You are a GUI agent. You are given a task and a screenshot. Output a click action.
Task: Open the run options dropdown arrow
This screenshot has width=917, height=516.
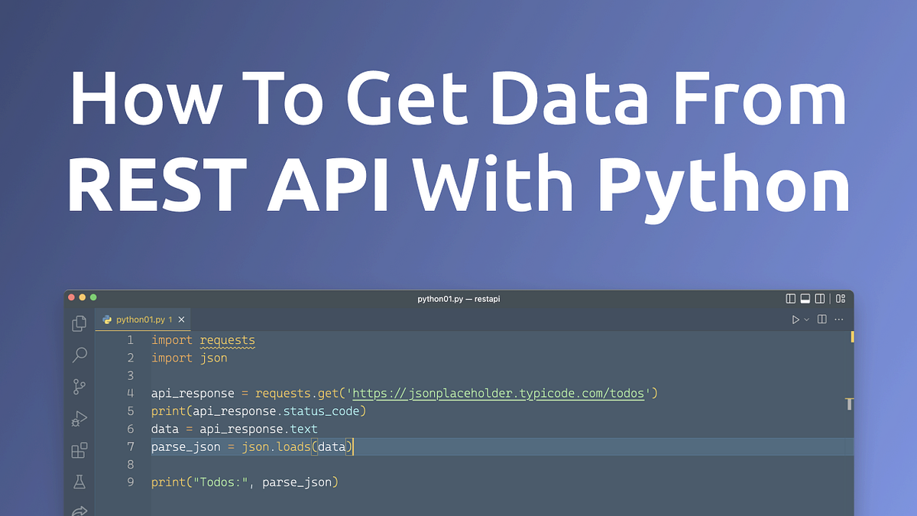click(807, 320)
